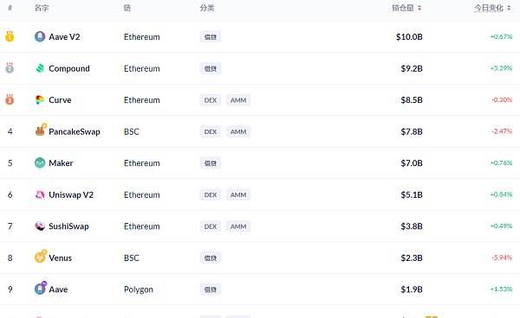
Task: Click the Aave Polygon logo icon
Action: (x=41, y=288)
